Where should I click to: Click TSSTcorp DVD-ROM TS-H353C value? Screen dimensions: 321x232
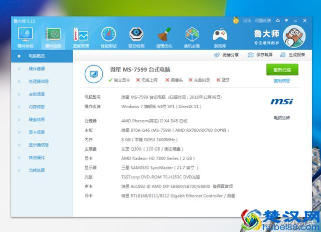point(160,177)
